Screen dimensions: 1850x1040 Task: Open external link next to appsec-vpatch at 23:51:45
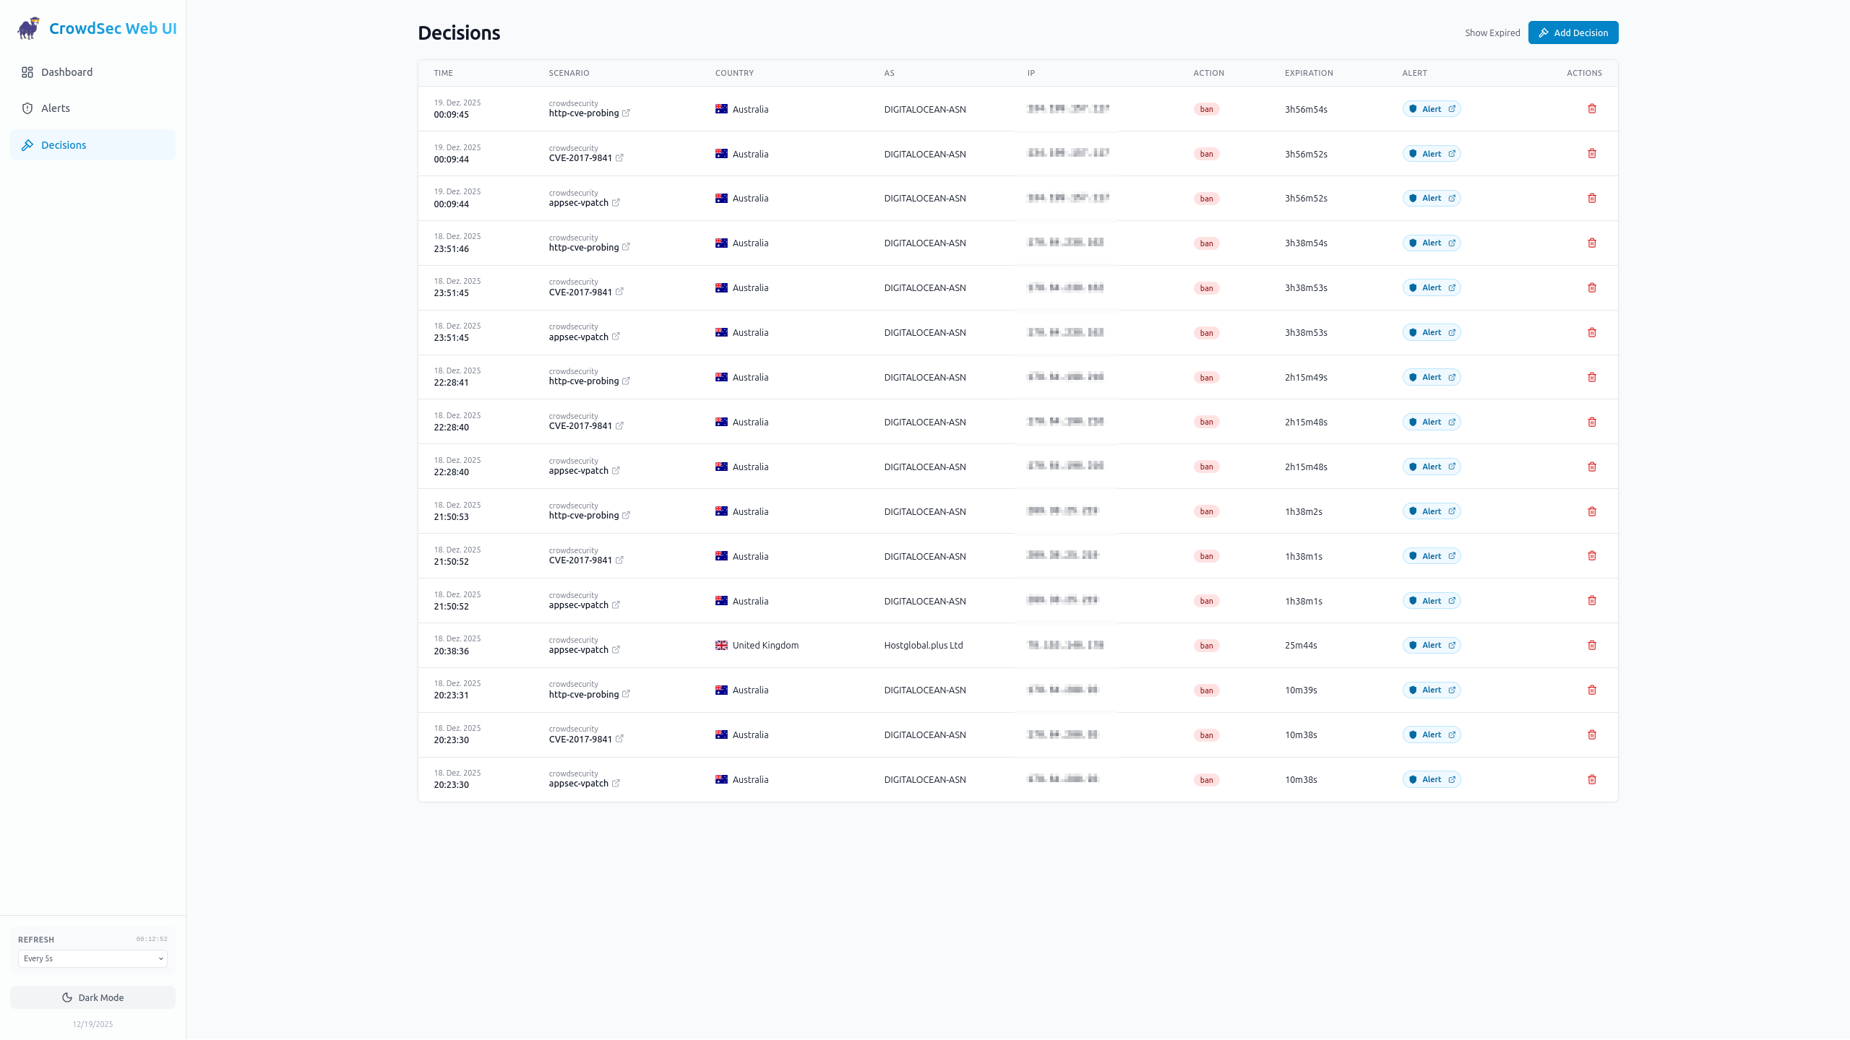point(616,337)
